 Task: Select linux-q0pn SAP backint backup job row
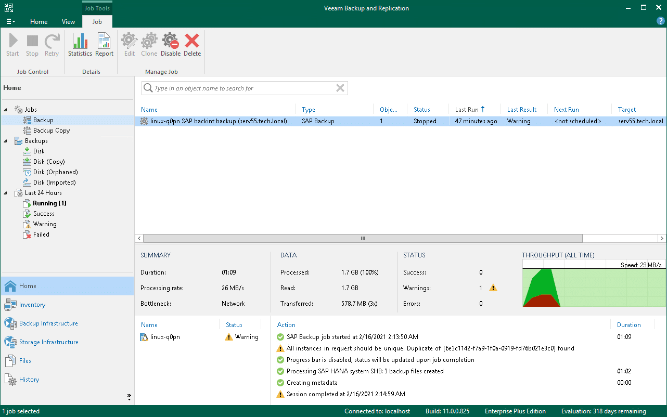(401, 121)
